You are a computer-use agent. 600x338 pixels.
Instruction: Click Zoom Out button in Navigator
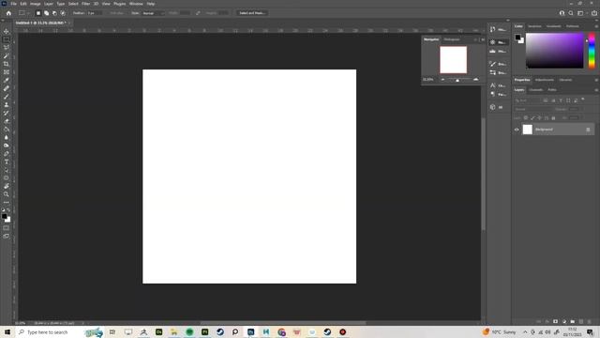442,80
